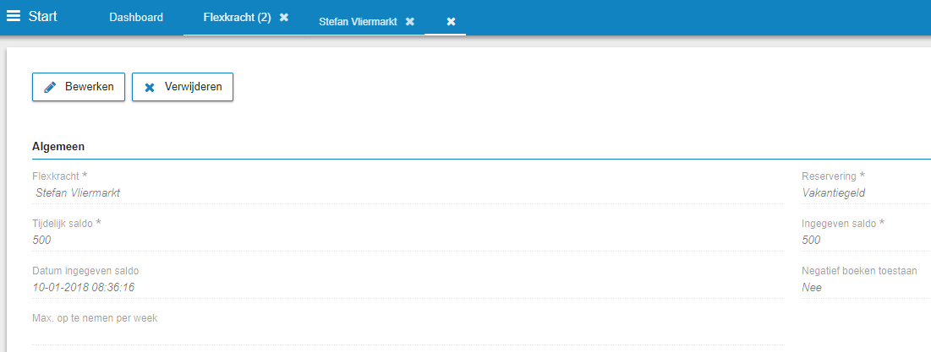Image resolution: width=931 pixels, height=352 pixels.
Task: Close the Stefan Vliermarkt tab
Action: pos(409,21)
